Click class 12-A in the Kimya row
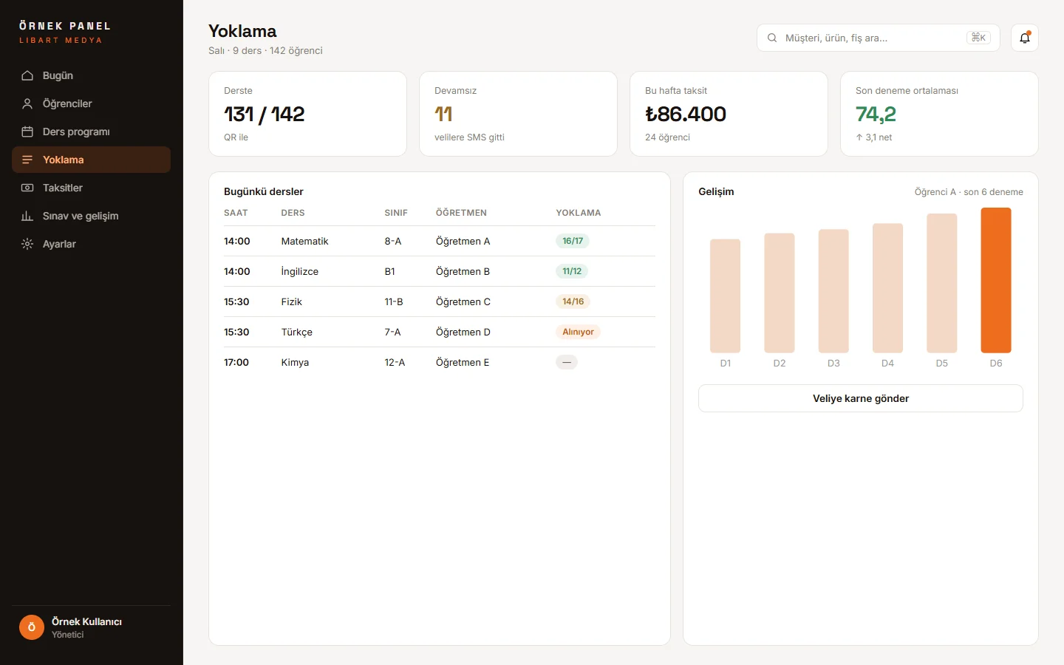The image size is (1064, 665). click(395, 362)
